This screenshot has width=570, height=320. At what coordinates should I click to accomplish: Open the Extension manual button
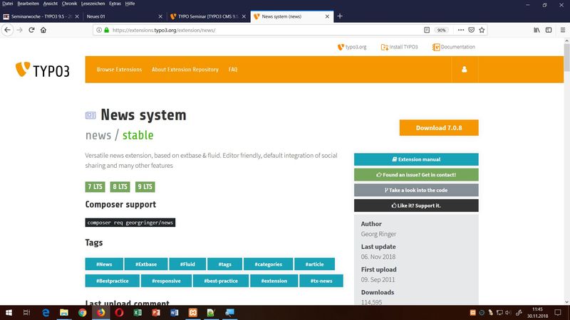tap(416, 159)
